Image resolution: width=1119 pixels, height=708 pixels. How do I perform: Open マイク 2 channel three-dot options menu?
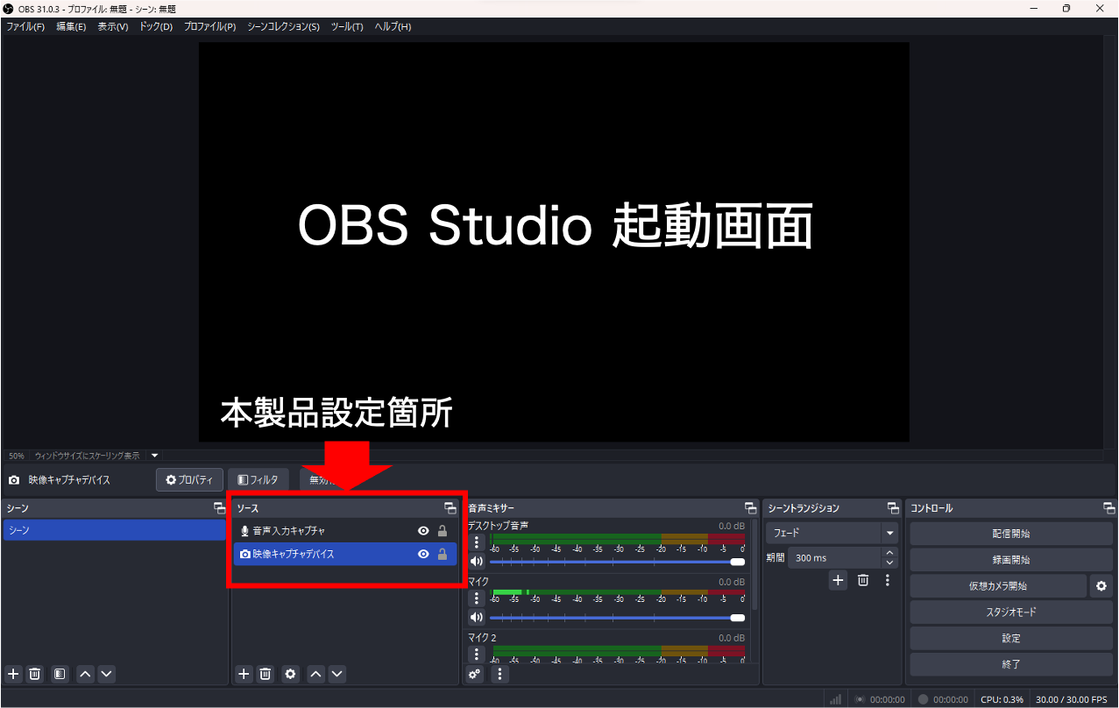[x=477, y=655]
